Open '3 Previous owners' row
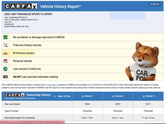 pyautogui.click(x=83, y=53)
